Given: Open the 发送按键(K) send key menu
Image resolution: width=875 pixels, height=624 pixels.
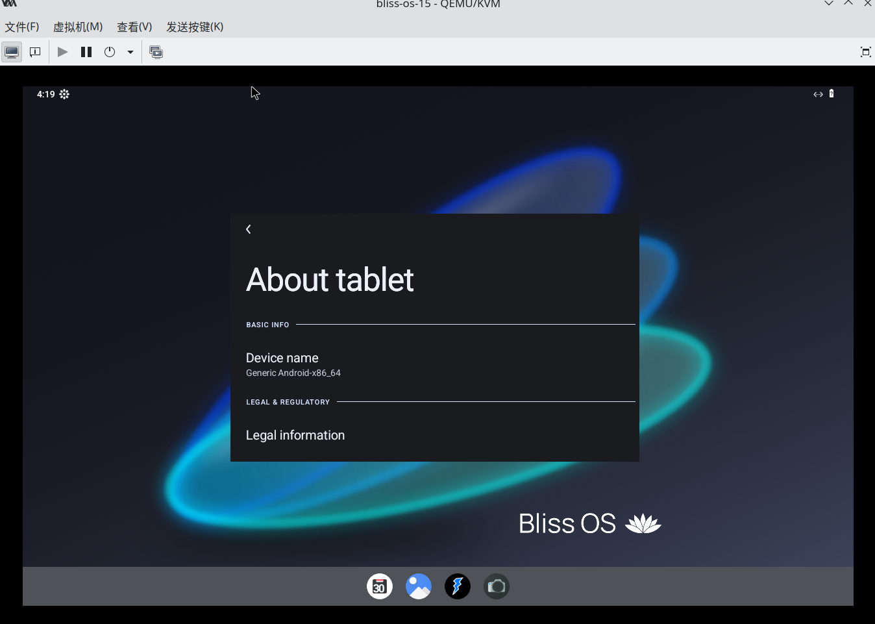Looking at the screenshot, I should (x=195, y=27).
